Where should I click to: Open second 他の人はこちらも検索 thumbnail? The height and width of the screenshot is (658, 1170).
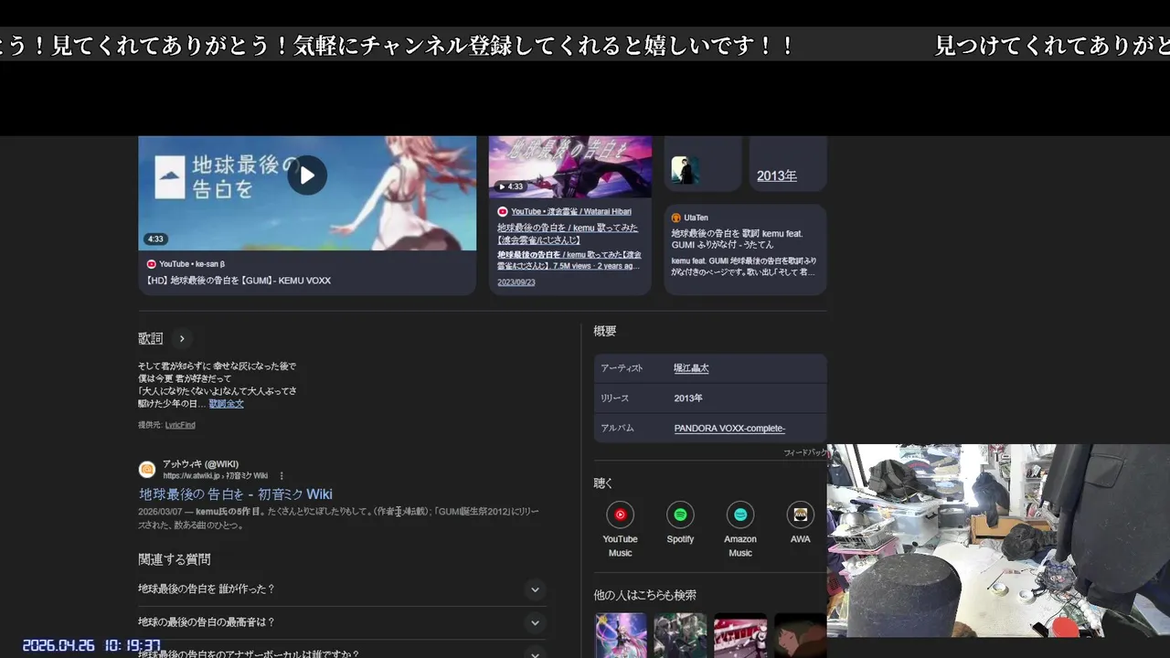680,635
